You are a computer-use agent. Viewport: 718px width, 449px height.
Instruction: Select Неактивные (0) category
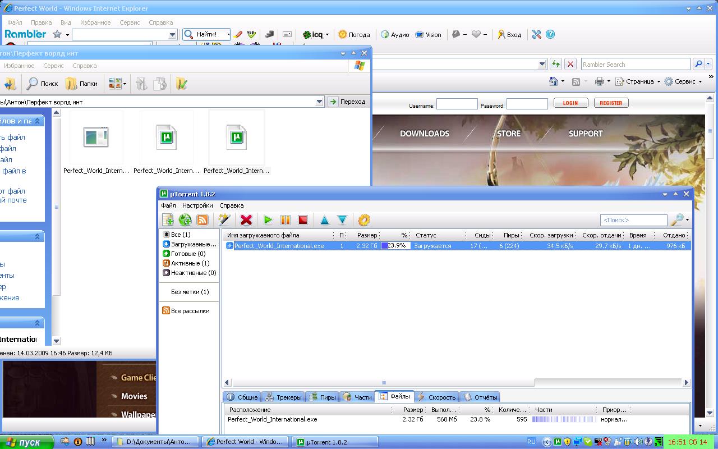[189, 273]
